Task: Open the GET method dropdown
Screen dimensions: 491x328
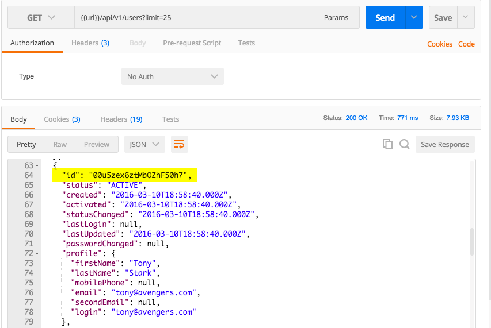Action: pos(41,18)
